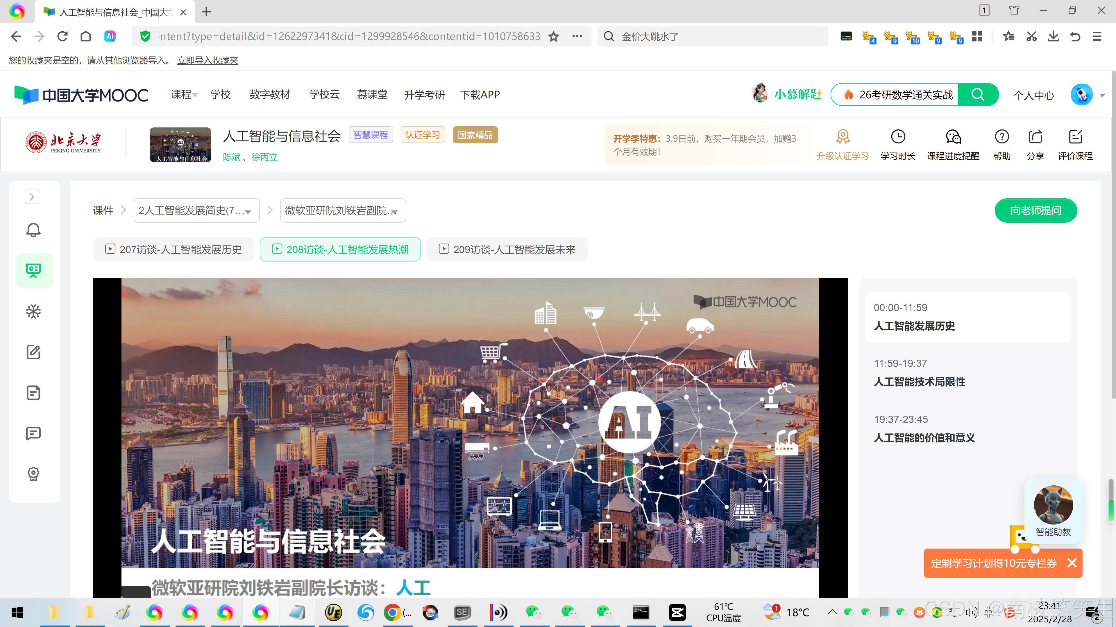Open the courseware panel icon in sidebar

tap(34, 270)
